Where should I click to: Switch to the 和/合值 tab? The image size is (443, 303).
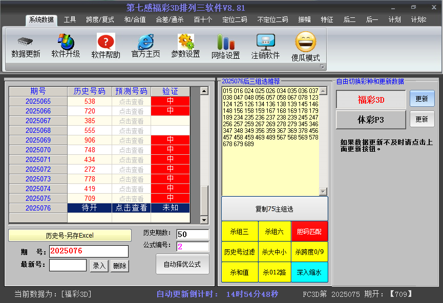(x=135, y=20)
